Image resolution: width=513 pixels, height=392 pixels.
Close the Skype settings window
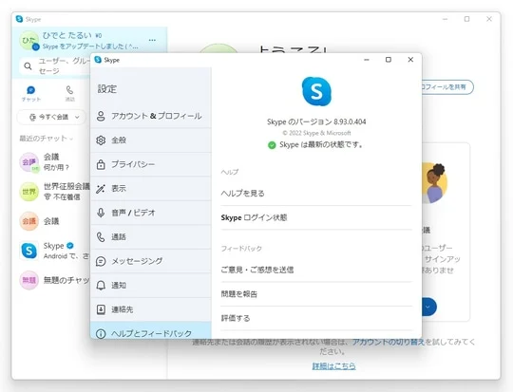pos(410,60)
